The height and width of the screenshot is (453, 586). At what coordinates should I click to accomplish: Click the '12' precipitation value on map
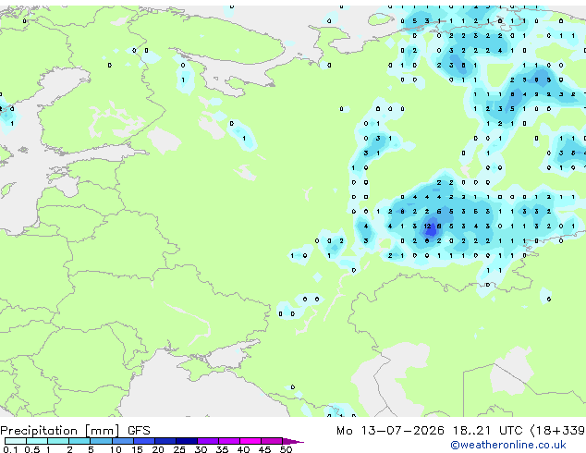tap(427, 226)
